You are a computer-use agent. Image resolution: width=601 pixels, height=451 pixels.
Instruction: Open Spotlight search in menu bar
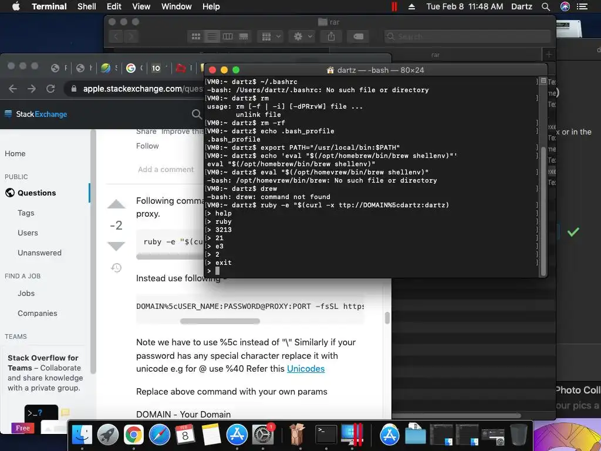tap(546, 6)
